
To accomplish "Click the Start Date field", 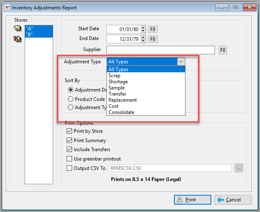I will point(124,29).
